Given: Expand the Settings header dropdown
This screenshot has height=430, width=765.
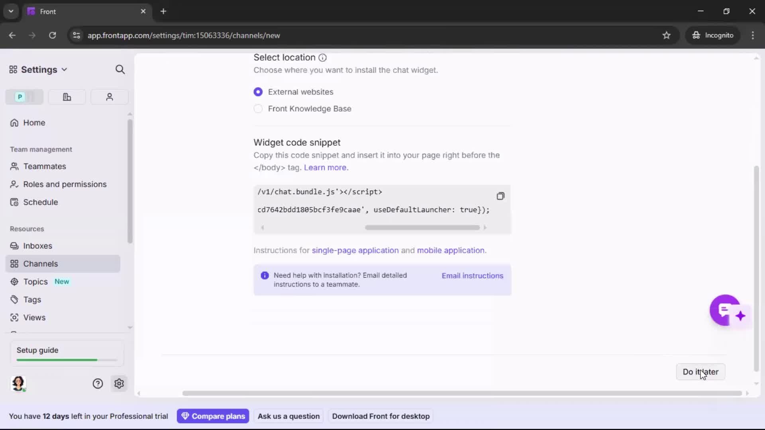Looking at the screenshot, I should pos(65,69).
